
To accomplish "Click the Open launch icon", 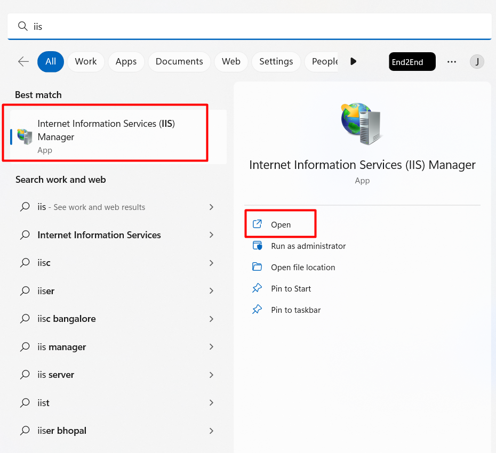I will (x=257, y=224).
